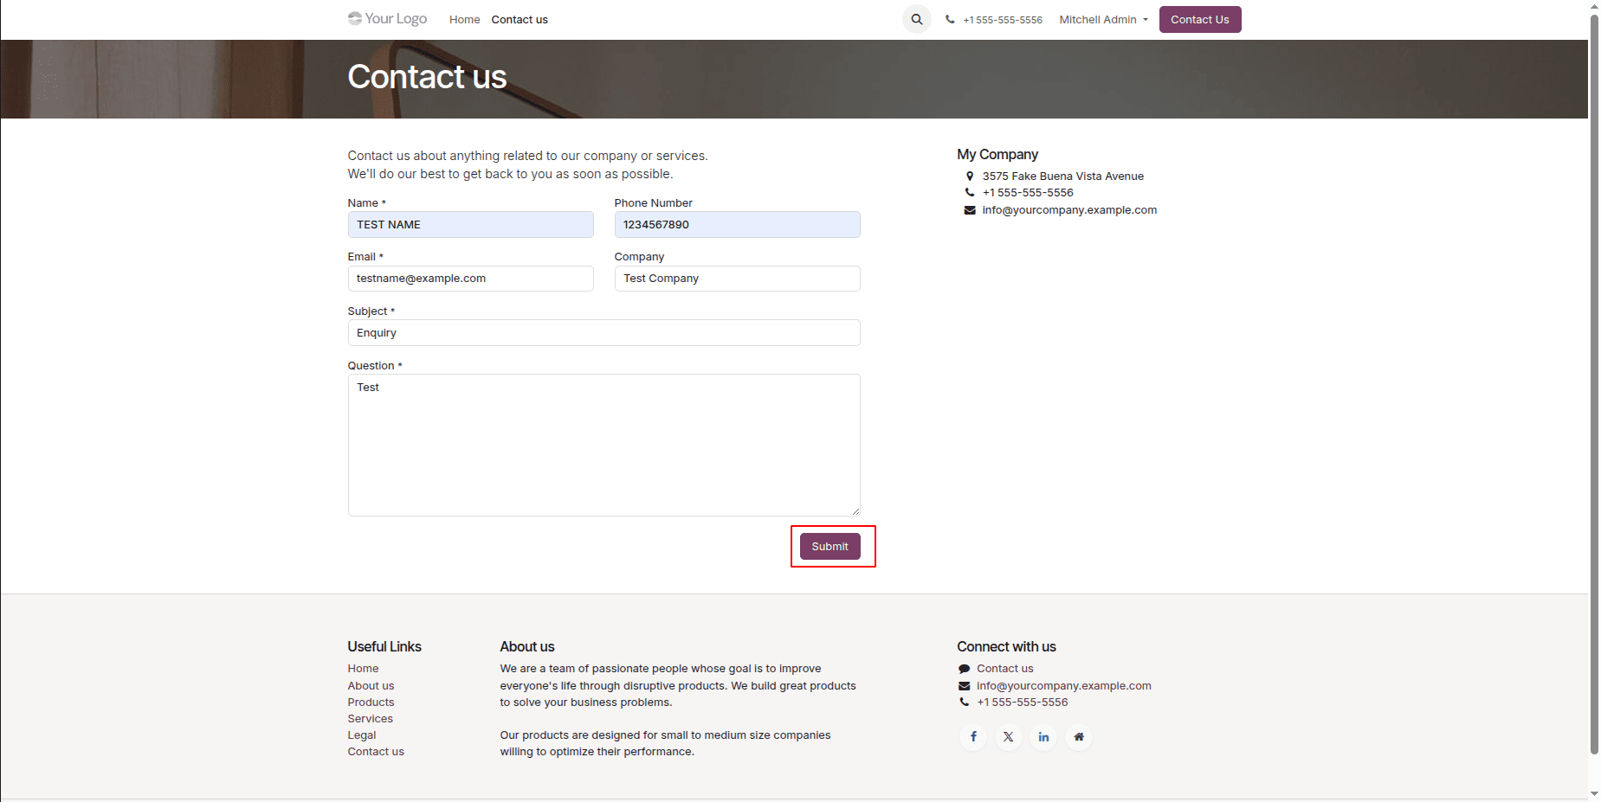Image resolution: width=1601 pixels, height=802 pixels.
Task: Select Contact us in the top navigation
Action: [520, 19]
